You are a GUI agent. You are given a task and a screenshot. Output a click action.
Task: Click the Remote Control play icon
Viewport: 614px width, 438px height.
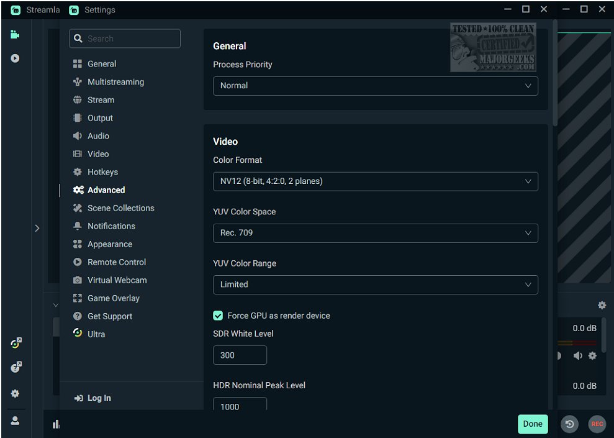click(78, 262)
